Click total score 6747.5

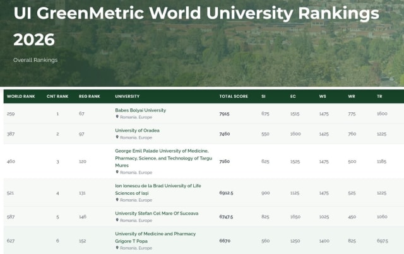click(x=226, y=217)
